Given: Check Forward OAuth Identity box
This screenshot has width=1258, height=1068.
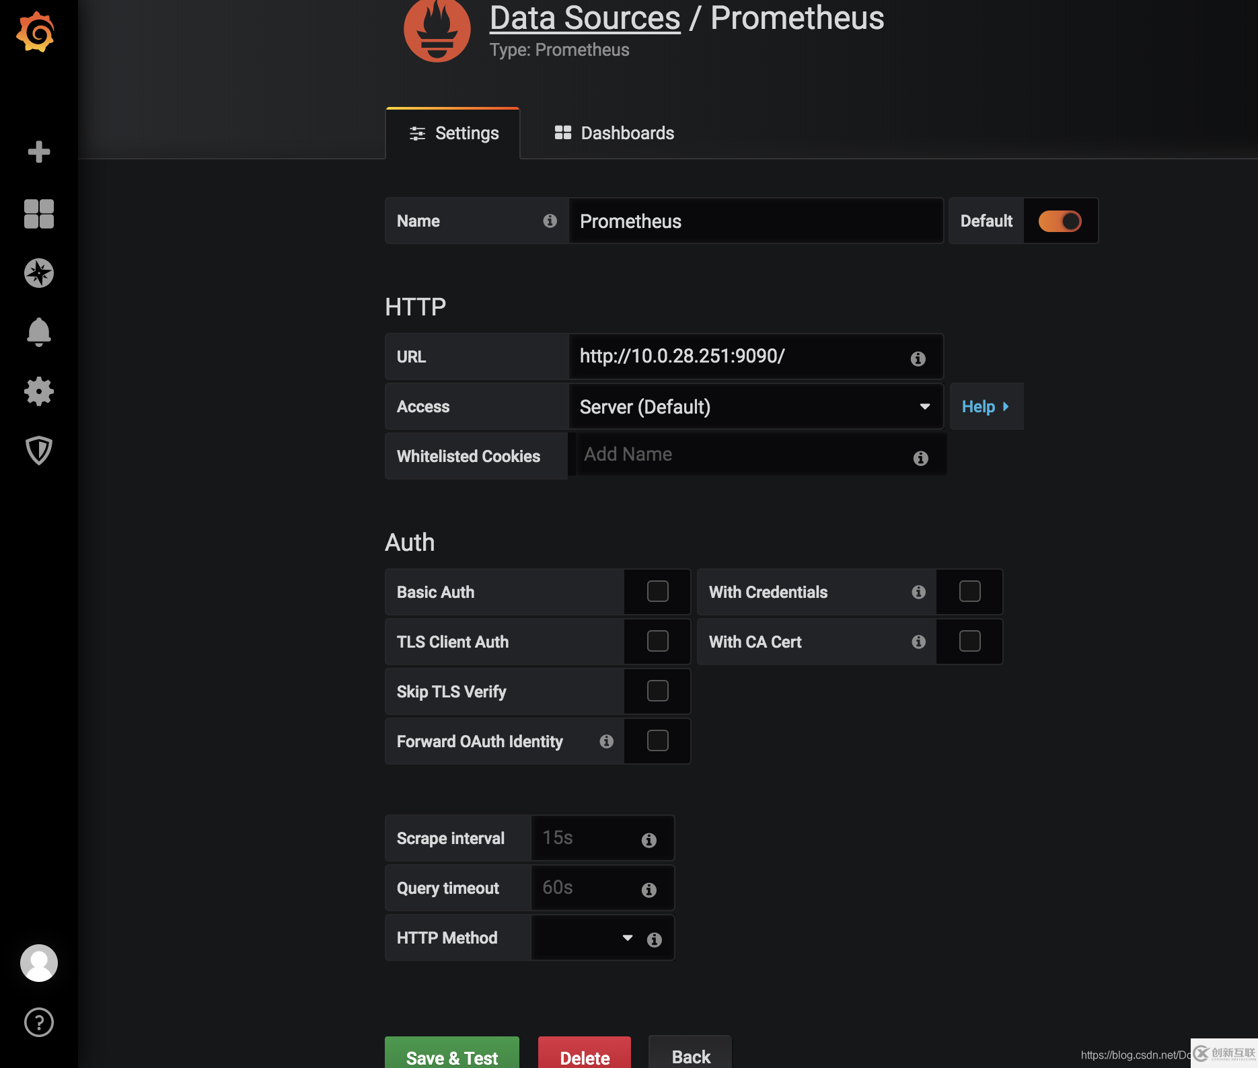Looking at the screenshot, I should click(658, 740).
